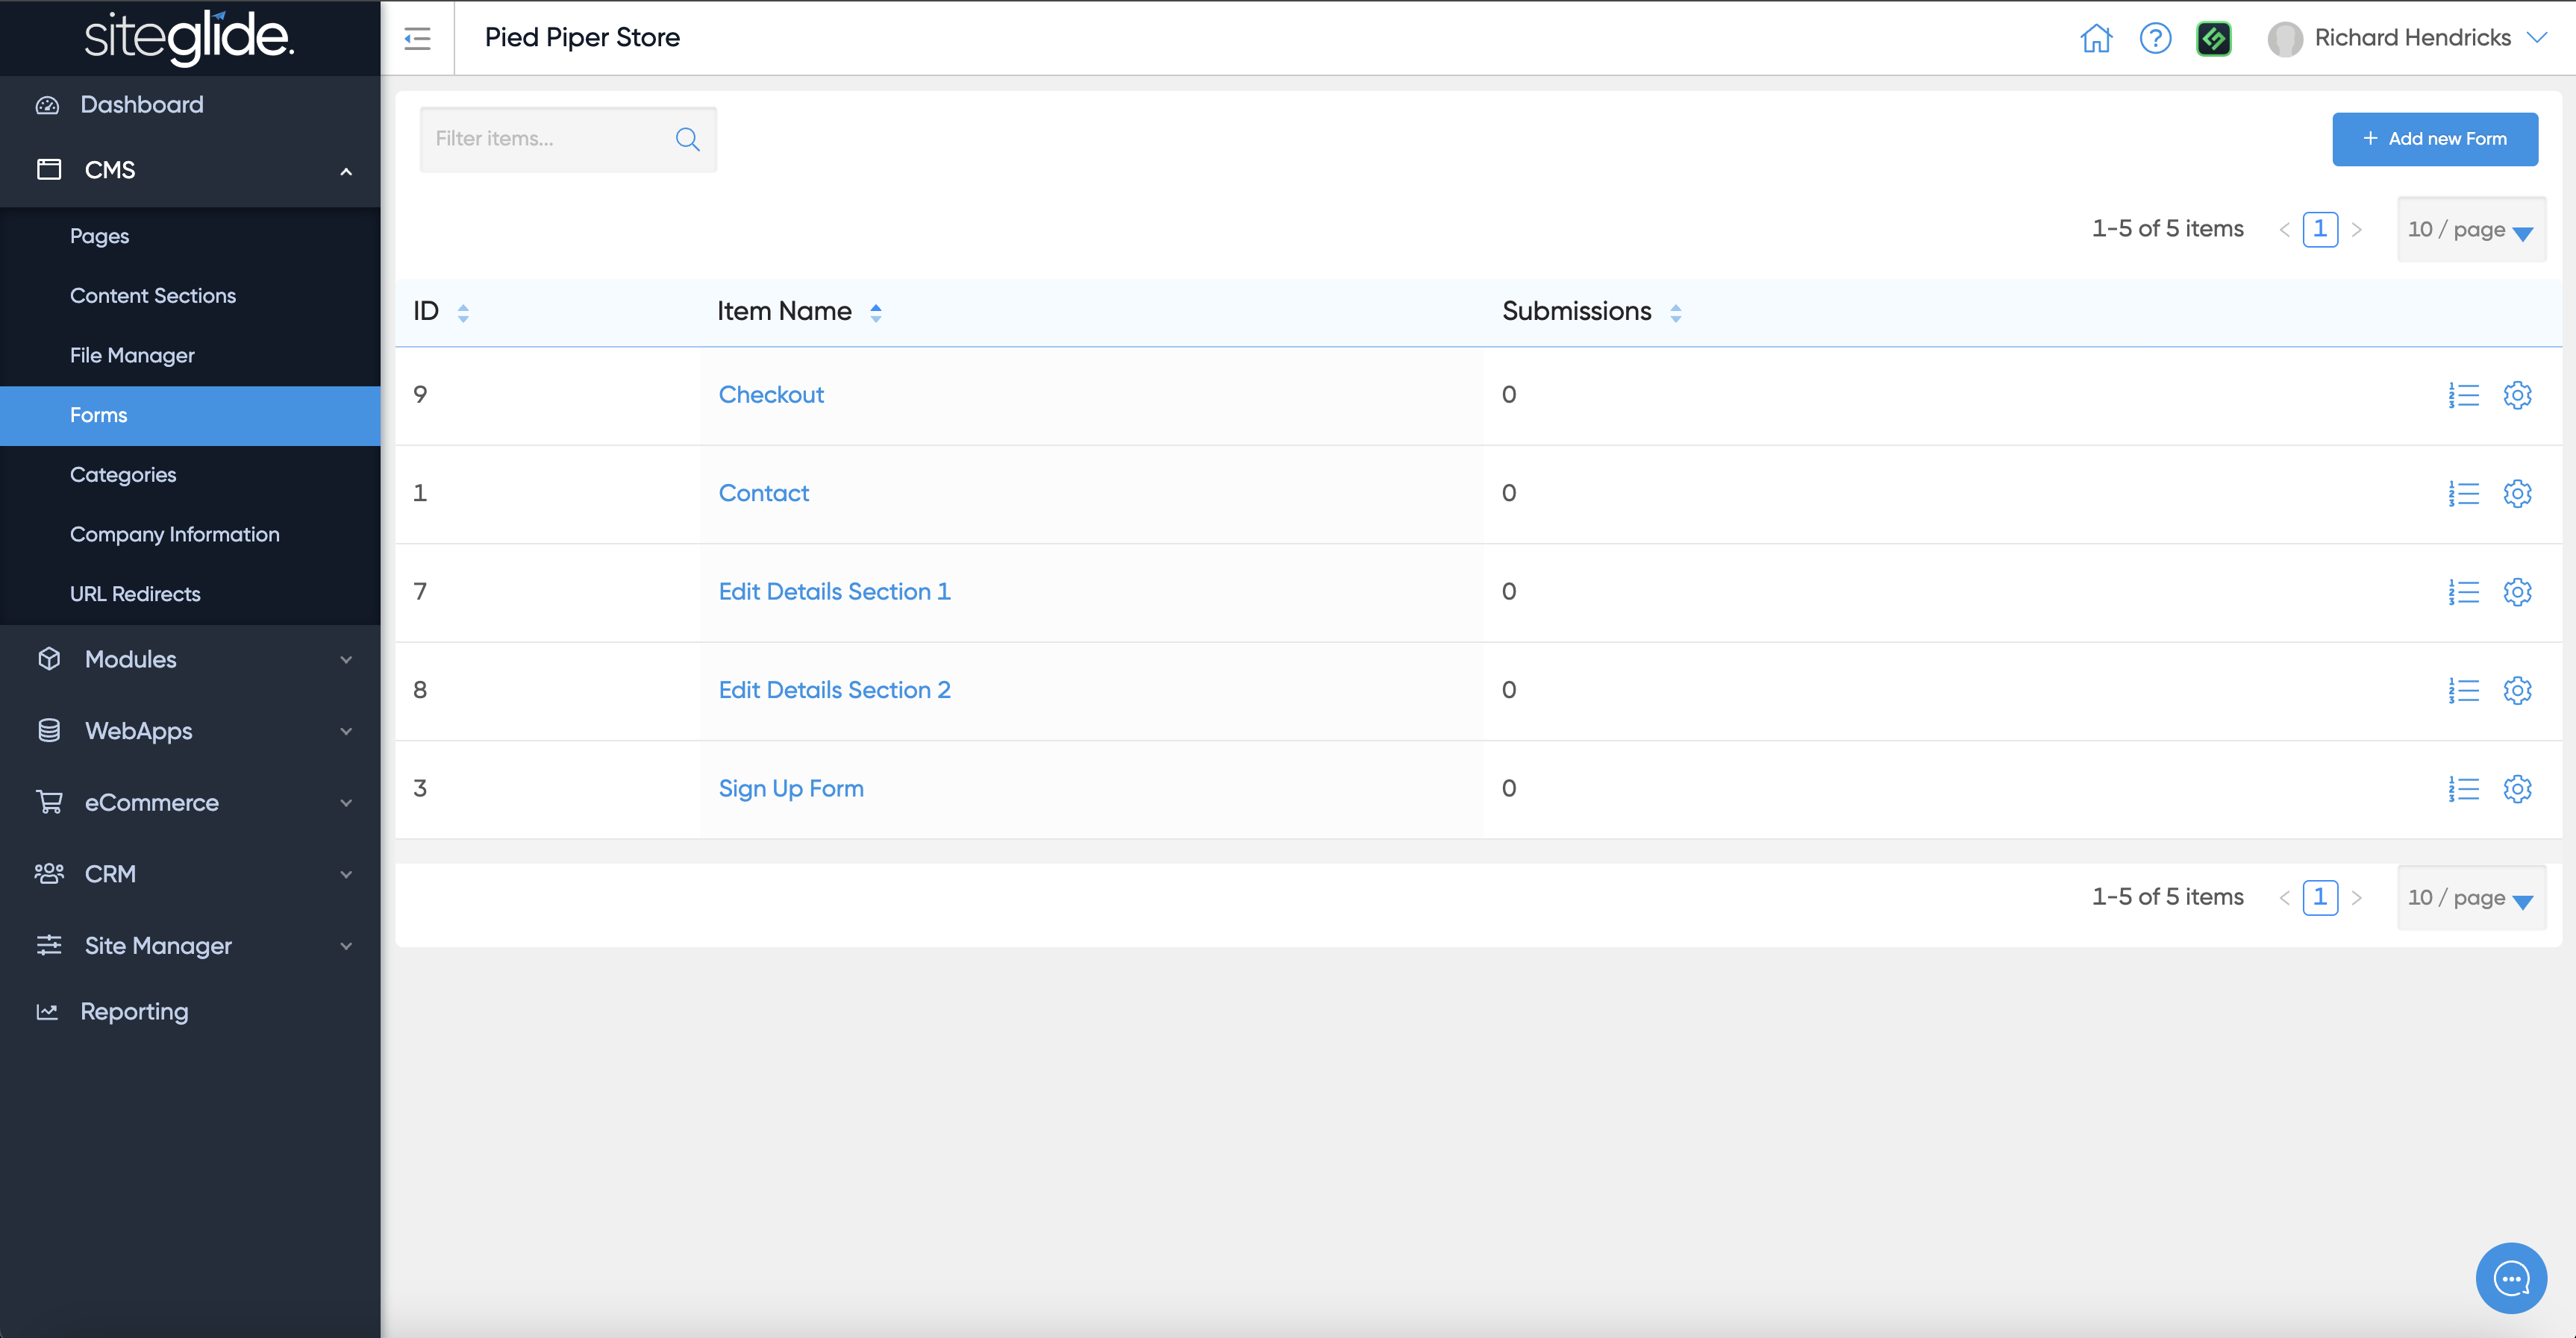This screenshot has width=2576, height=1338.
Task: Click Add new Form button
Action: (2434, 139)
